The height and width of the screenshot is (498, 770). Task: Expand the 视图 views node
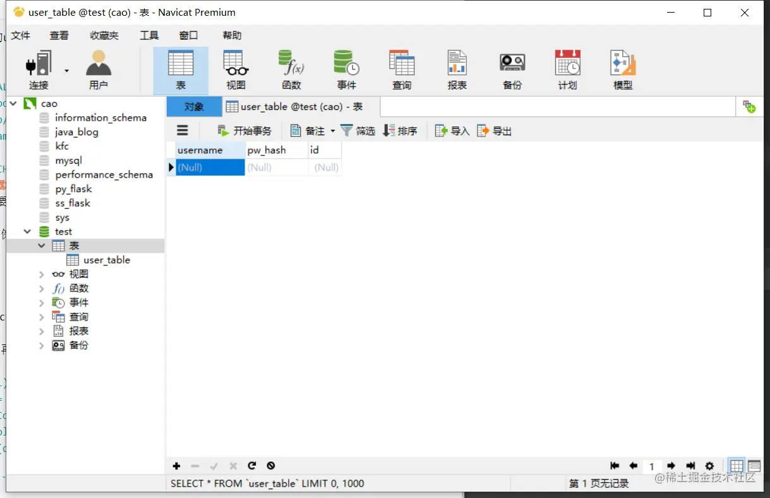tap(42, 274)
